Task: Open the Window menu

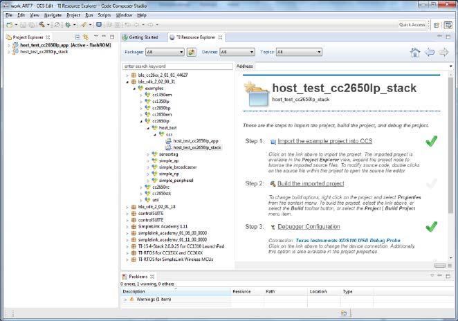Action: click(124, 15)
